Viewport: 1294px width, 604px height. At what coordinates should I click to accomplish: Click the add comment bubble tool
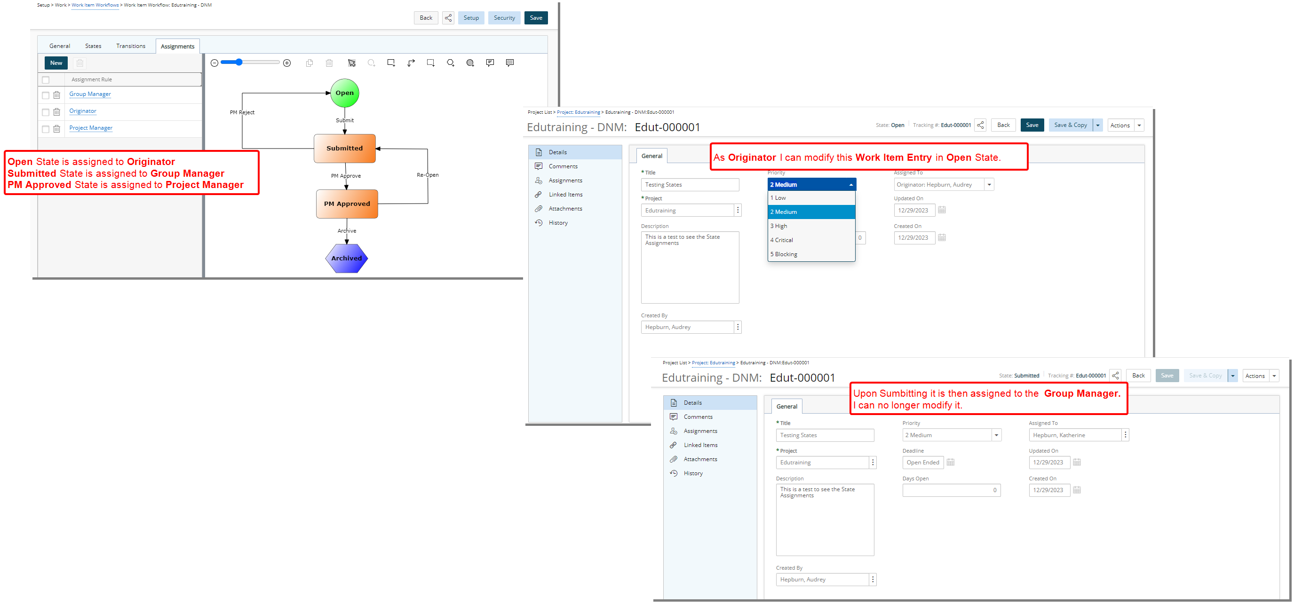(490, 63)
